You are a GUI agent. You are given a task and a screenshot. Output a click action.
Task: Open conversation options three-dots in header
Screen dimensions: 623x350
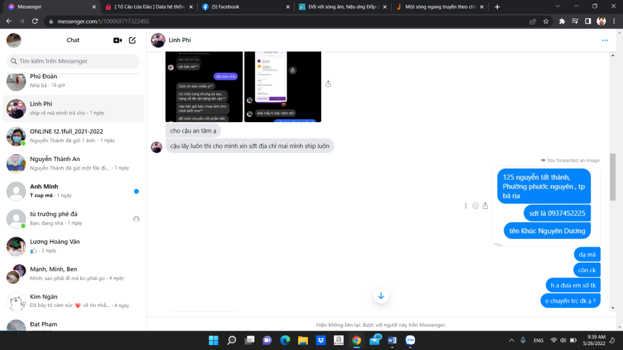click(x=605, y=40)
